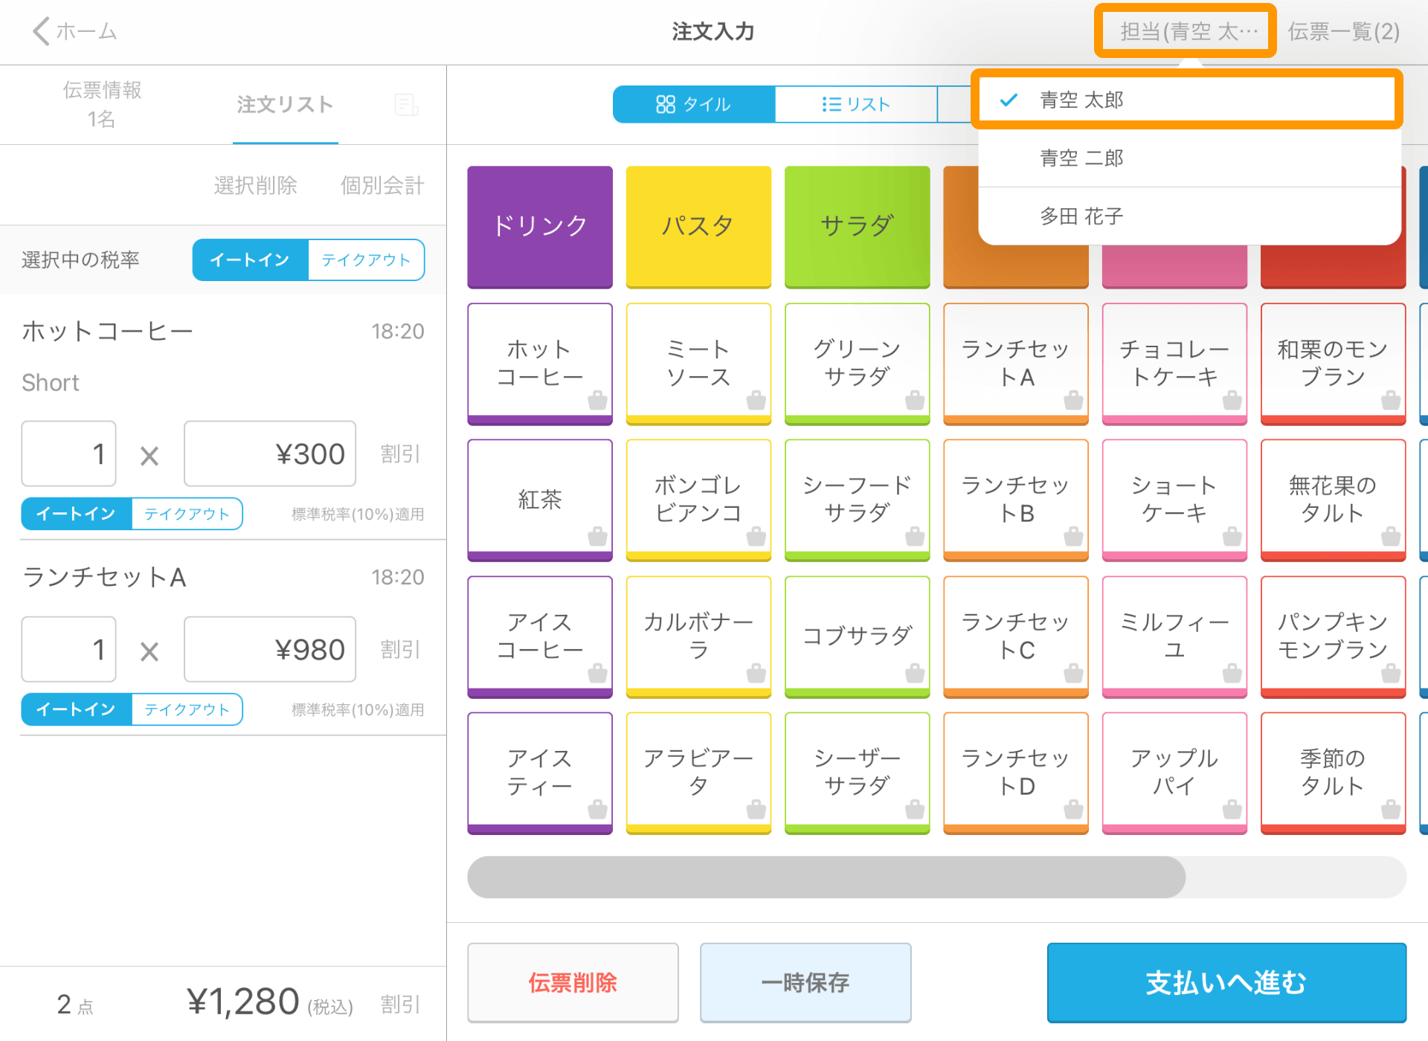Click the back chevron next to ホーム
This screenshot has height=1041, width=1428.
(x=41, y=31)
